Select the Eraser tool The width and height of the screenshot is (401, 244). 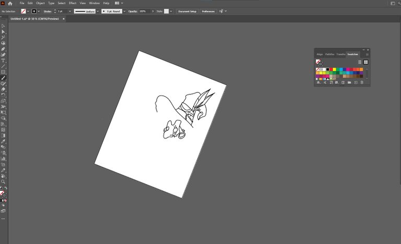pyautogui.click(x=3, y=90)
